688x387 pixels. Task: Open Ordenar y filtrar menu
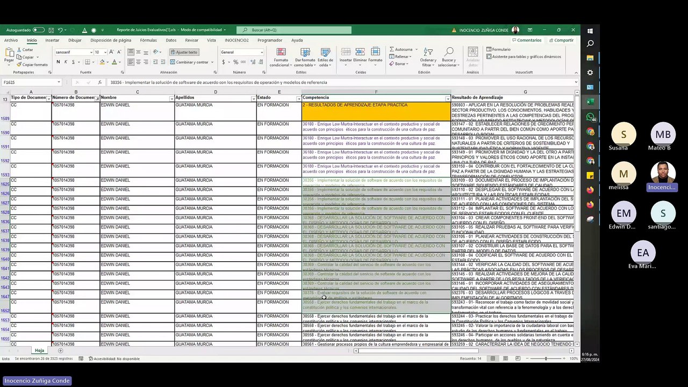pyautogui.click(x=428, y=57)
